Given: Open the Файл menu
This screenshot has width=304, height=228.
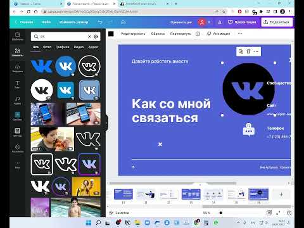Looking at the screenshot, I should tap(46, 22).
